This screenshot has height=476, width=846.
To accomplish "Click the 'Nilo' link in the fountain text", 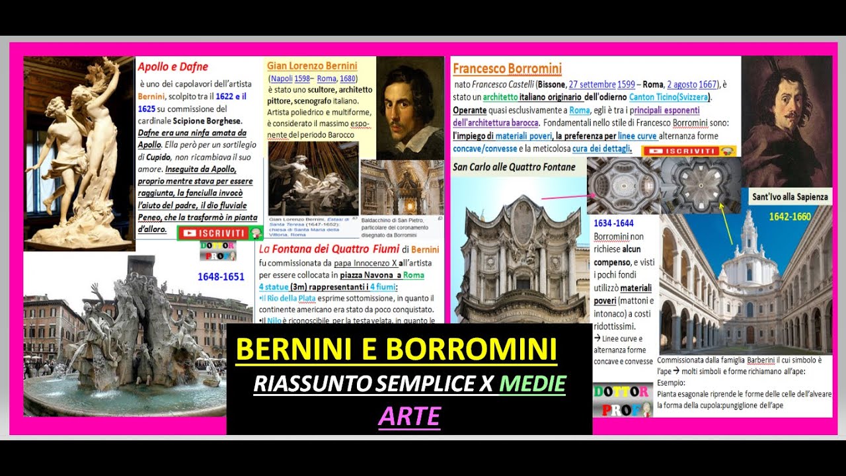I will coord(276,322).
